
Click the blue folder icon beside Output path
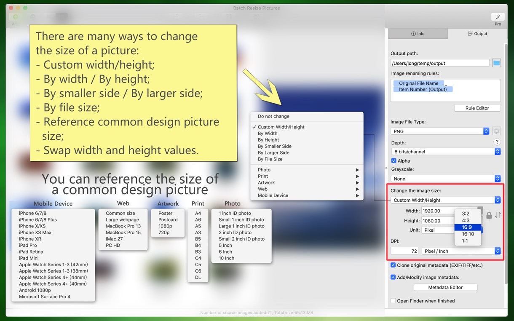tap(497, 63)
